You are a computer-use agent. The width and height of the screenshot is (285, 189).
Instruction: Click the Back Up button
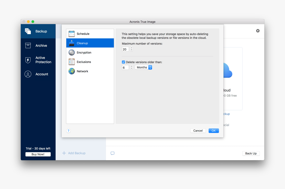(251, 153)
